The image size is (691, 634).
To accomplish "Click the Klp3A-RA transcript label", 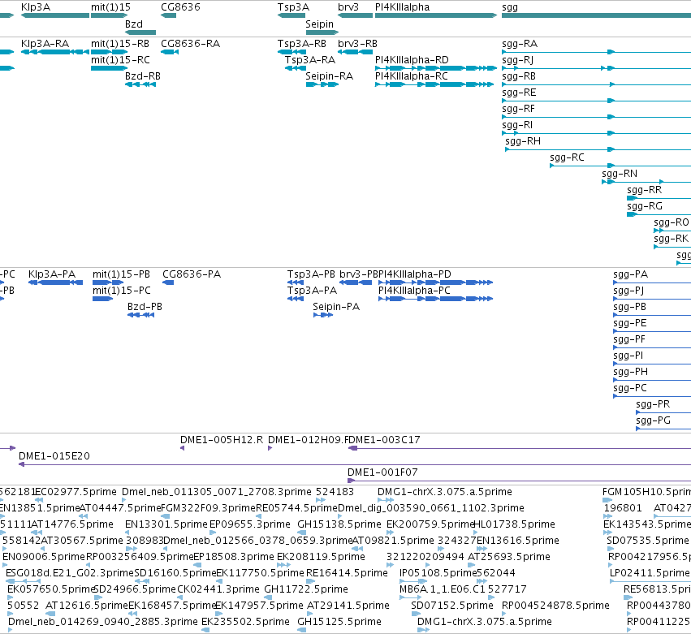I will click(45, 44).
